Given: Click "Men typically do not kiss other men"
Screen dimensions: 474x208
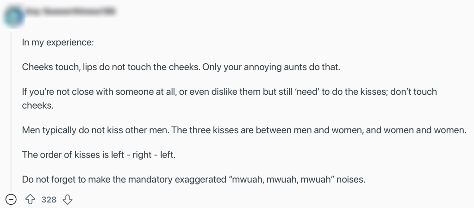Looking at the screenshot, I should coord(96,130).
